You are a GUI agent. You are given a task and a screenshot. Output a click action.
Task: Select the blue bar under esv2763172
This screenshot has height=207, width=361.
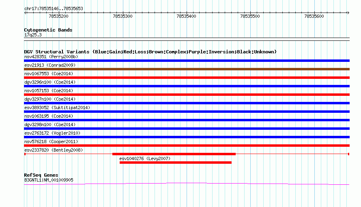click(187, 137)
